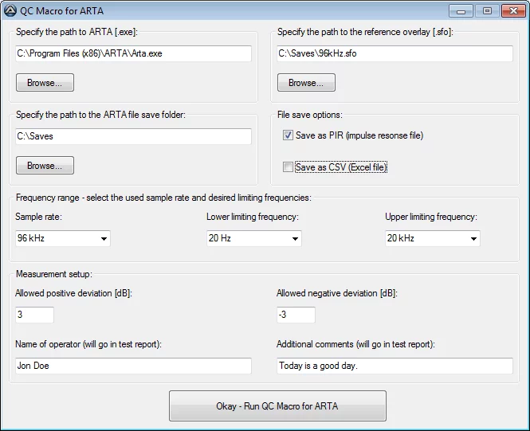The width and height of the screenshot is (530, 431).
Task: Minimize the QC Macro window
Action: pos(461,11)
